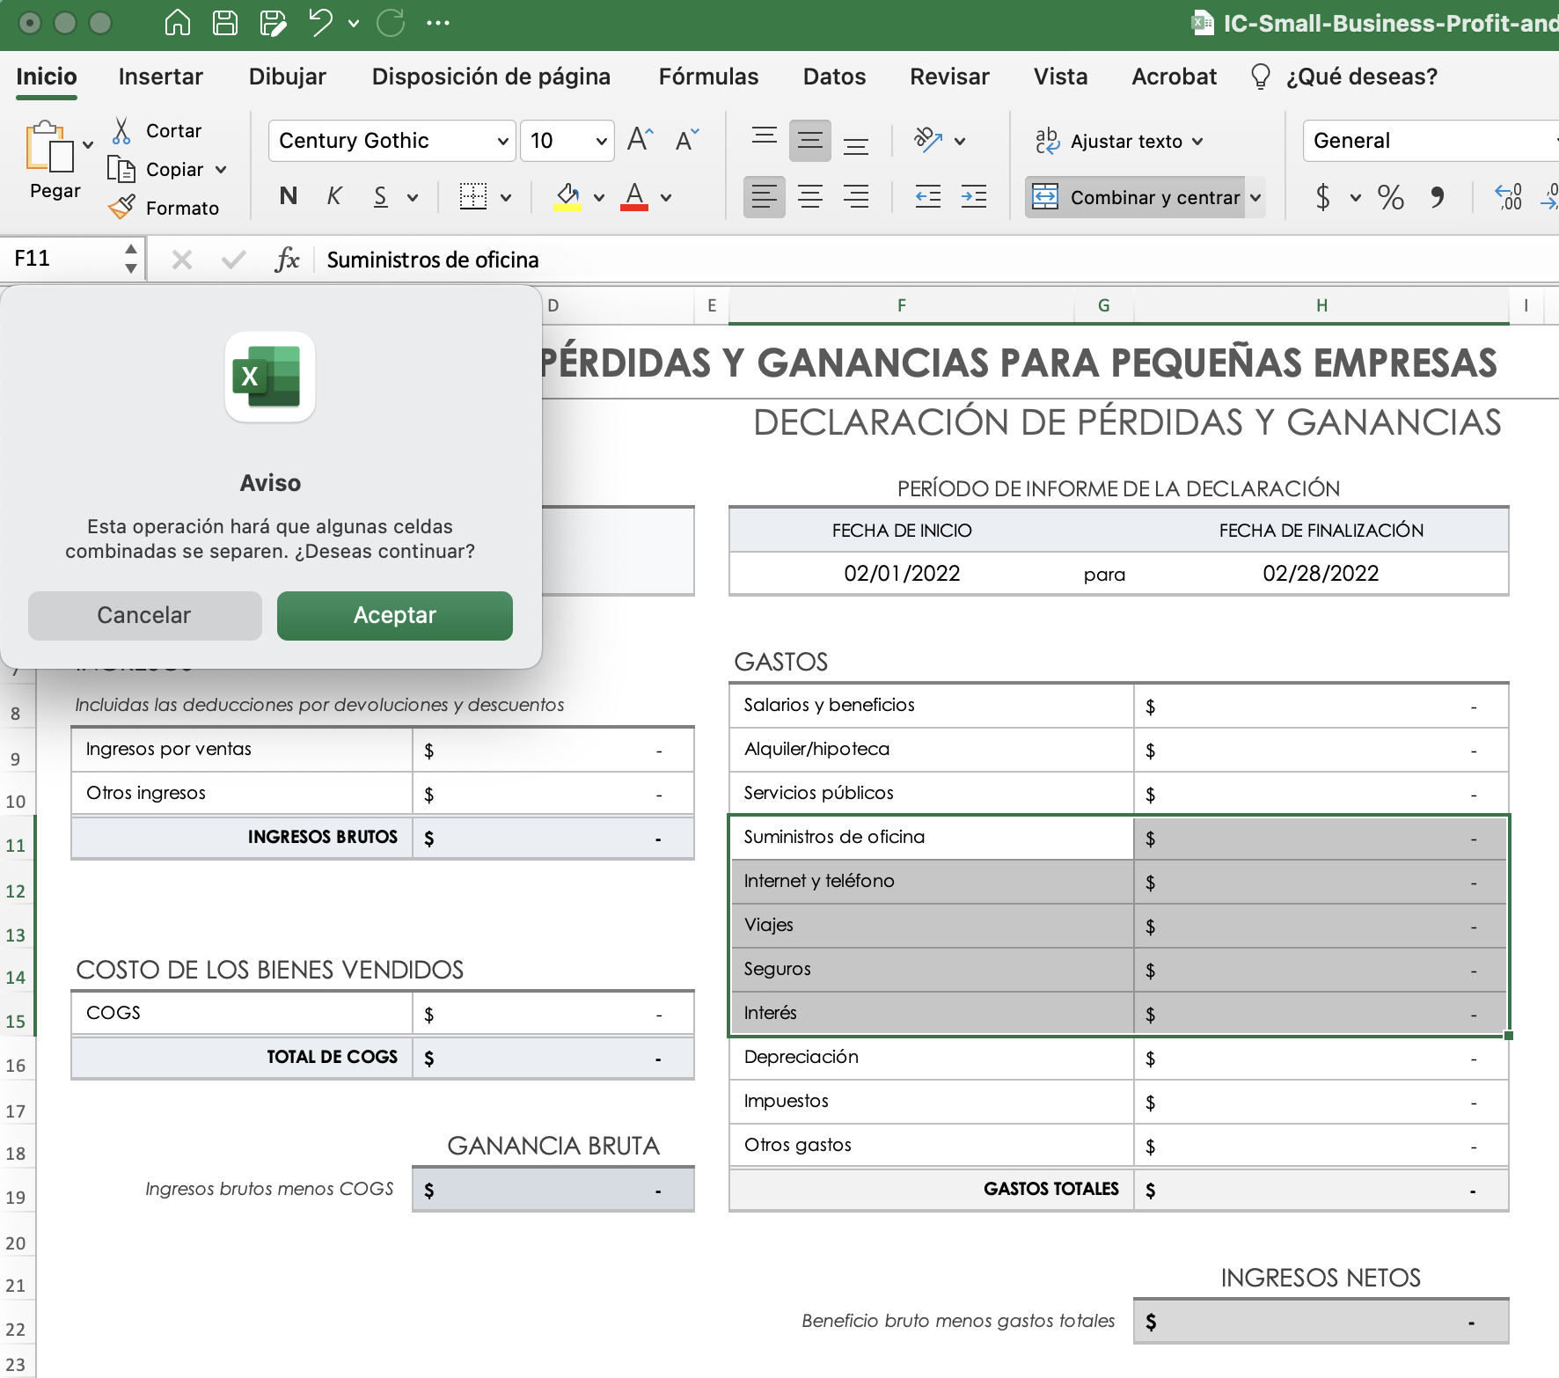Click the increase indent icon
The image size is (1559, 1378).
coord(974,196)
